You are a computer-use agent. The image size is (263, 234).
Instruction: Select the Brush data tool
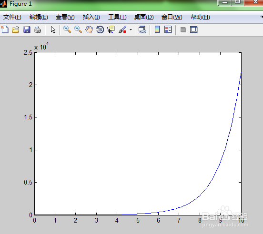(x=122, y=29)
